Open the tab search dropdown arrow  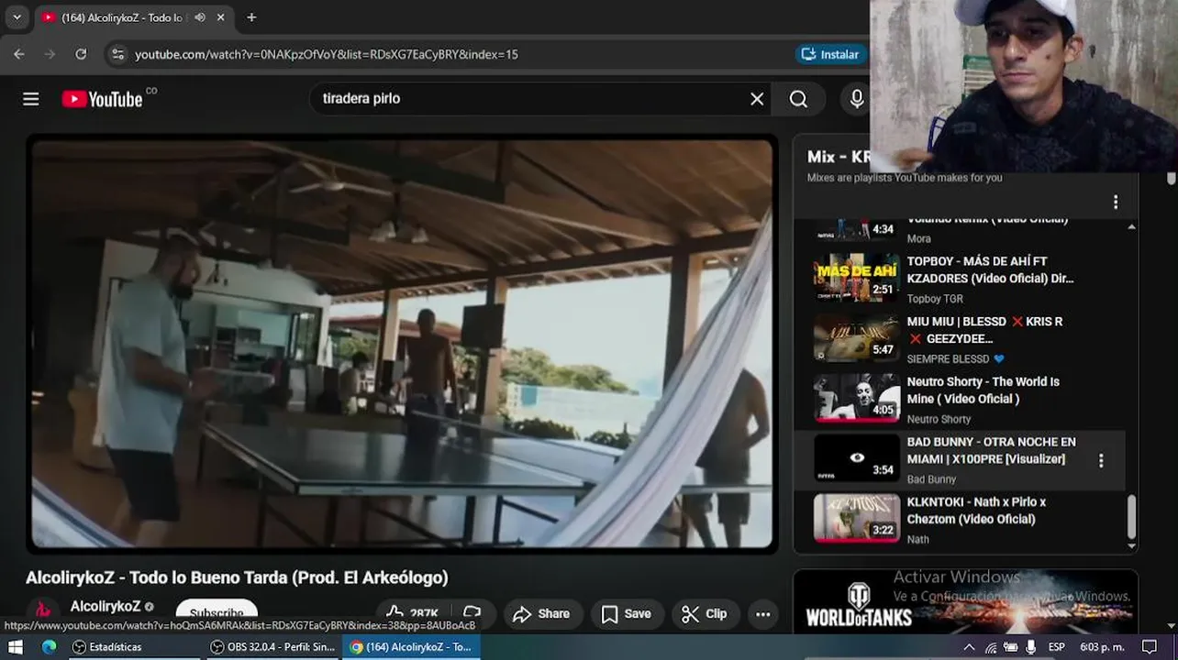pos(17,17)
